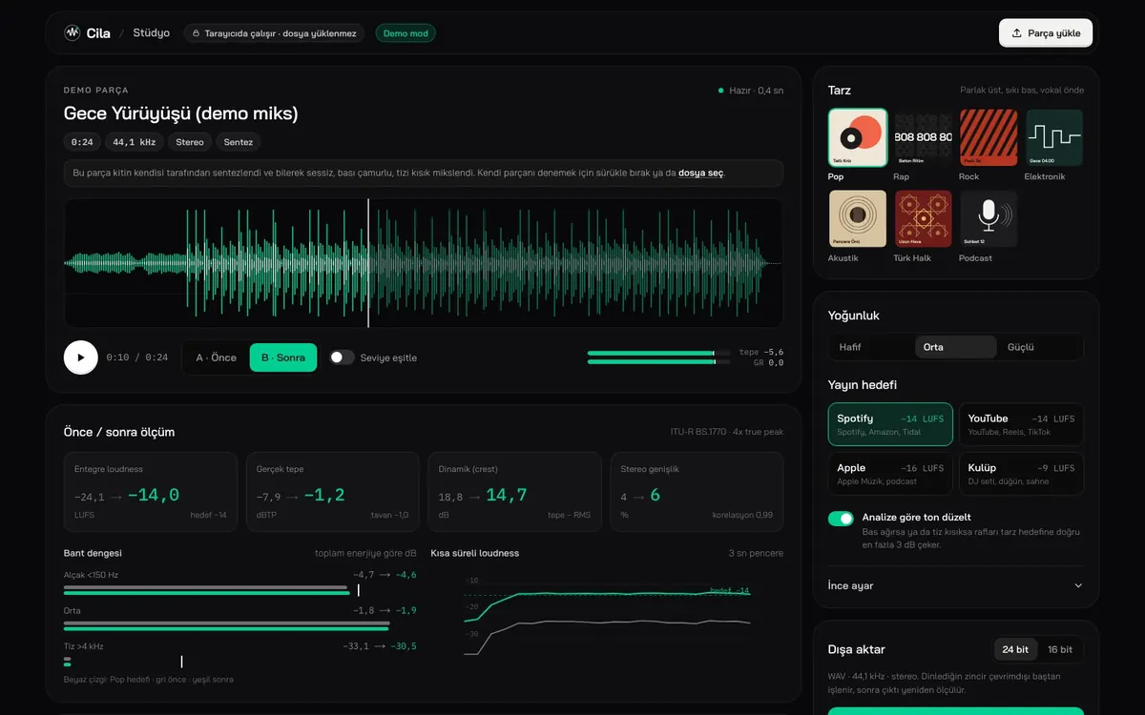Expand the İnce ayar section
Image resolution: width=1145 pixels, height=715 pixels.
956,585
